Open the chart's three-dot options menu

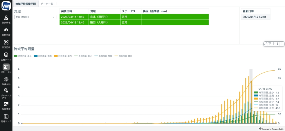pyautogui.click(x=282, y=44)
